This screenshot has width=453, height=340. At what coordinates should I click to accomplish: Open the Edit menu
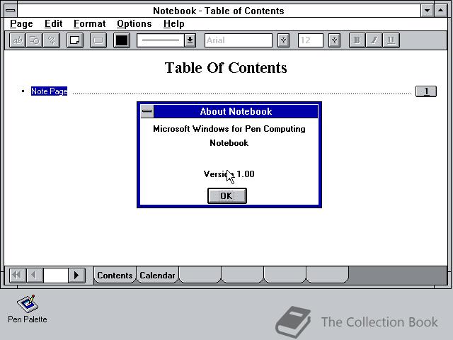click(54, 23)
